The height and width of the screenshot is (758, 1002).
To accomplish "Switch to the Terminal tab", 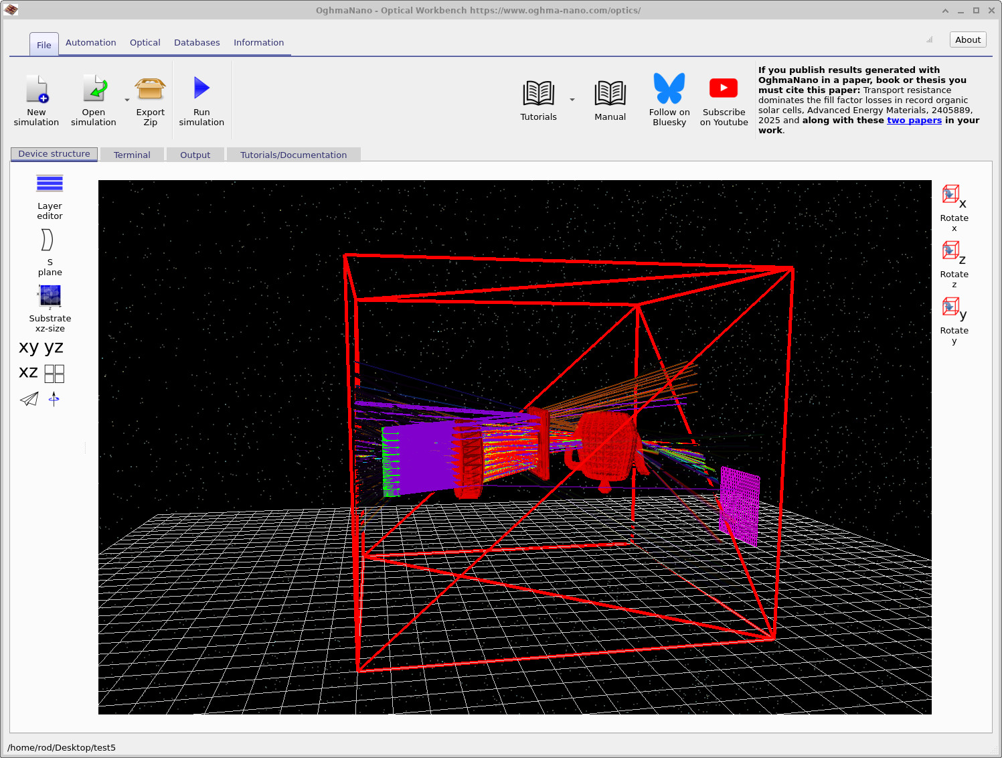I will pyautogui.click(x=132, y=155).
